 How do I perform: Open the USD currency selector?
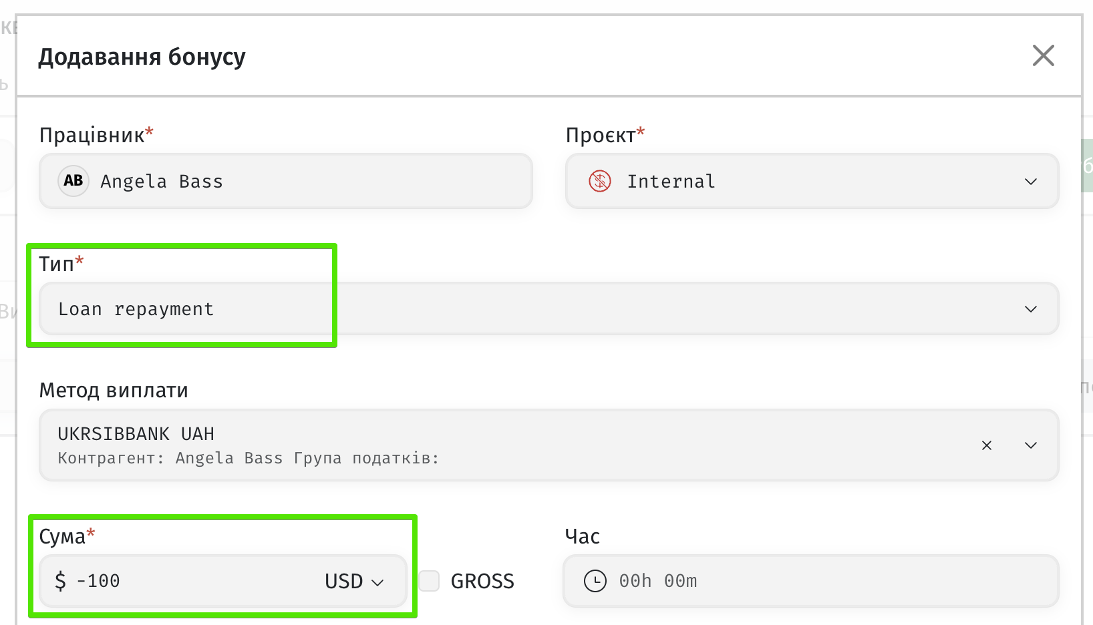(x=354, y=581)
